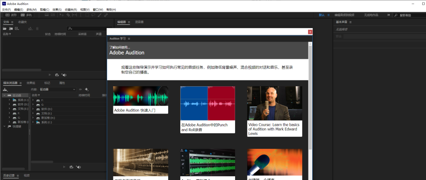Open the 文件 panel menu icon
This screenshot has height=180, width=426.
pyautogui.click(x=12, y=22)
